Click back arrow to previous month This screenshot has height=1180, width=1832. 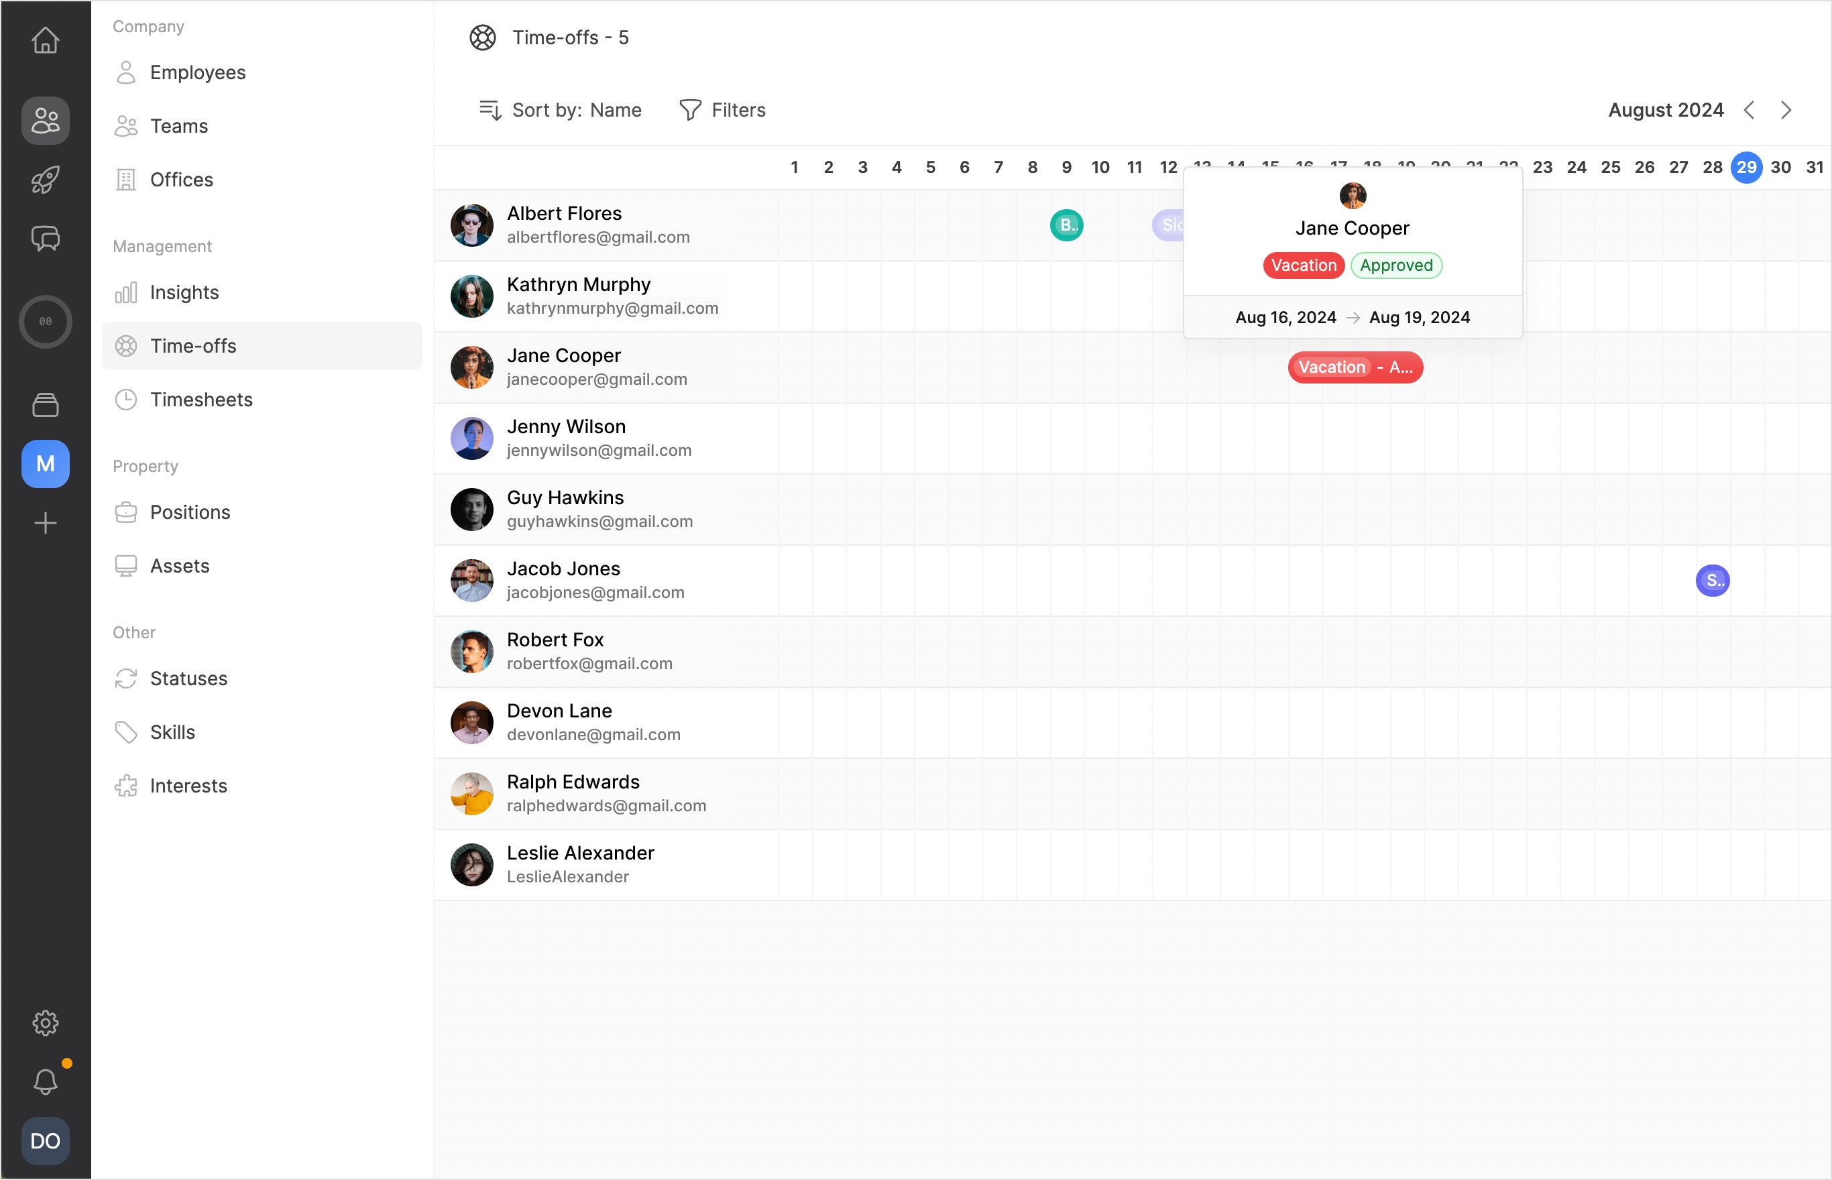pyautogui.click(x=1750, y=109)
